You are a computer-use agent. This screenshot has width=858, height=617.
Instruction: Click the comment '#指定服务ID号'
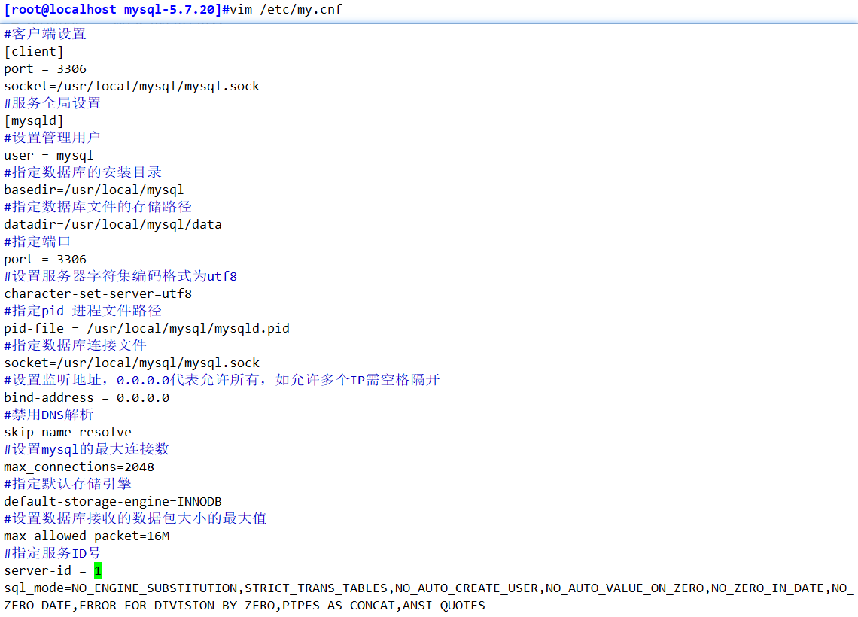tap(53, 553)
